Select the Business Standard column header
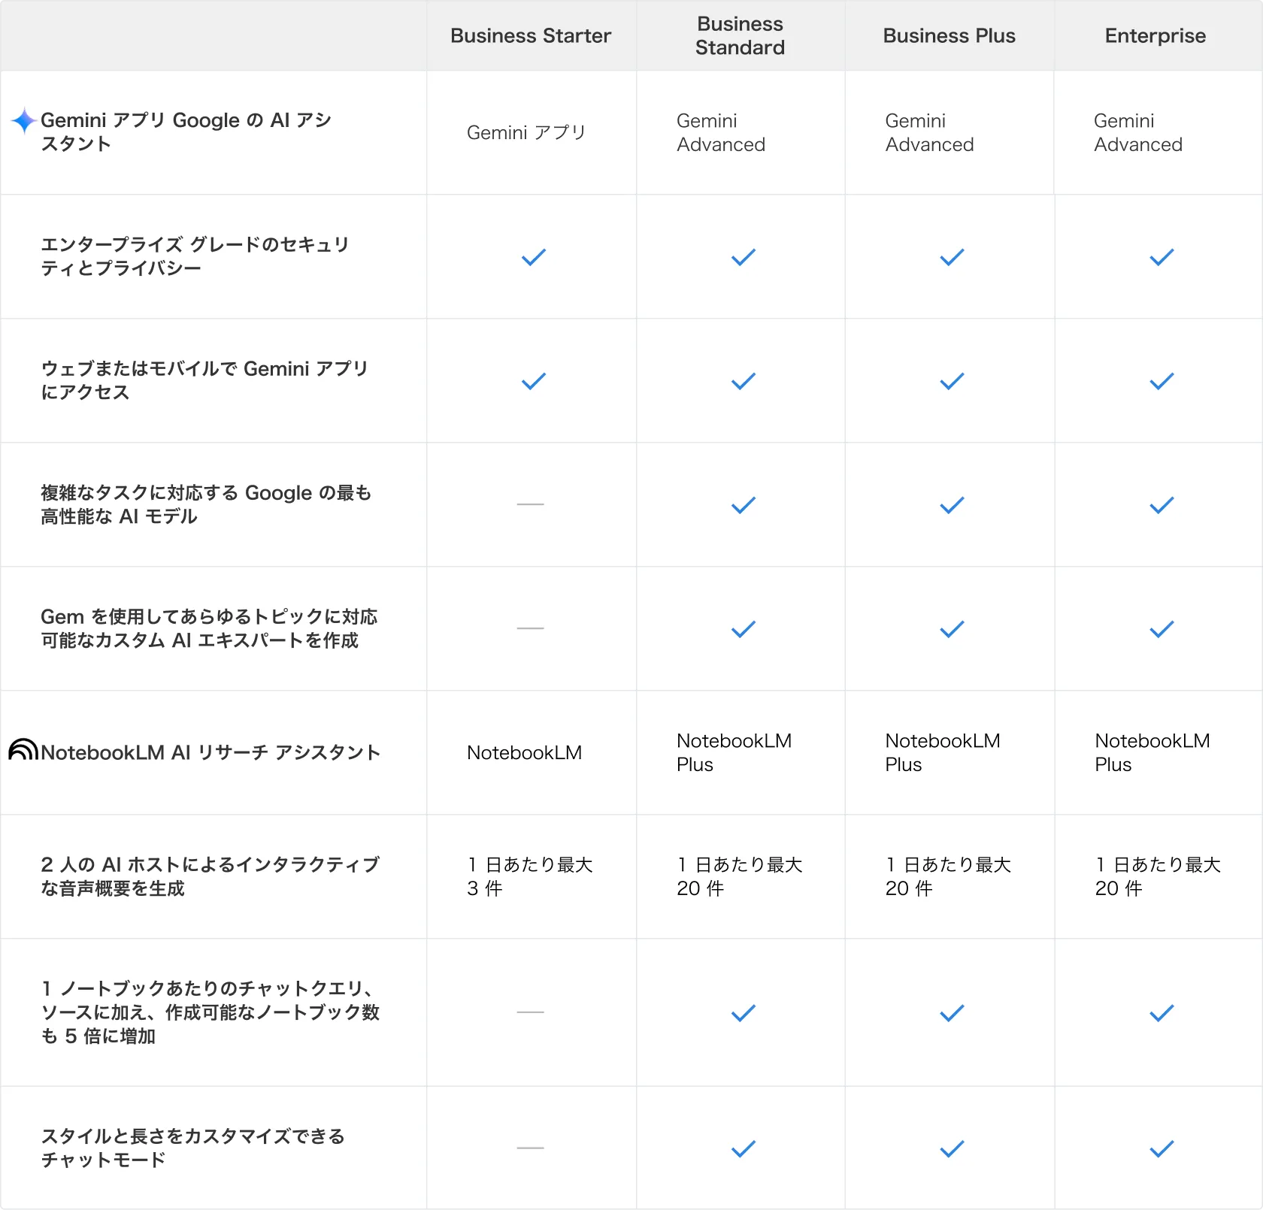Screen dimensions: 1263x1210 [740, 36]
